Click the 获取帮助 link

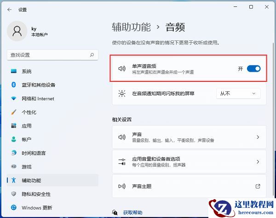pos(133,212)
